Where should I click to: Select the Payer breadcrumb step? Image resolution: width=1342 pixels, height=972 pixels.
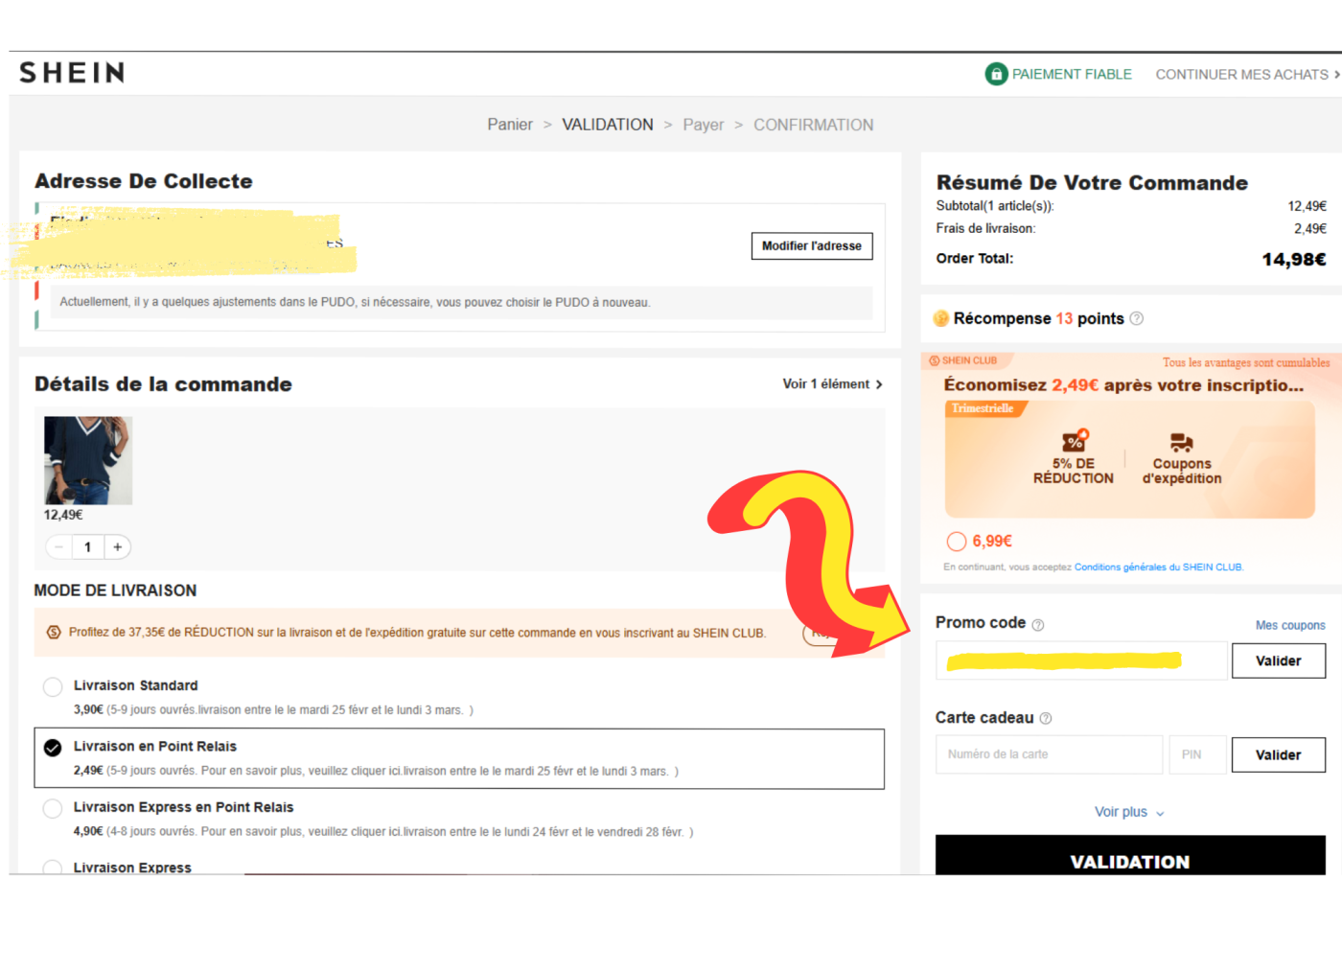(x=704, y=125)
